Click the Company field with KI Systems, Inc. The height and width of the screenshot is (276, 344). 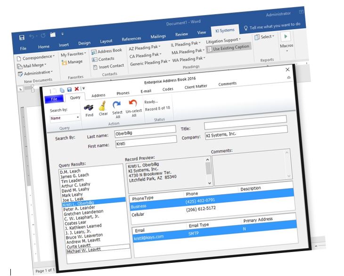coord(246,133)
